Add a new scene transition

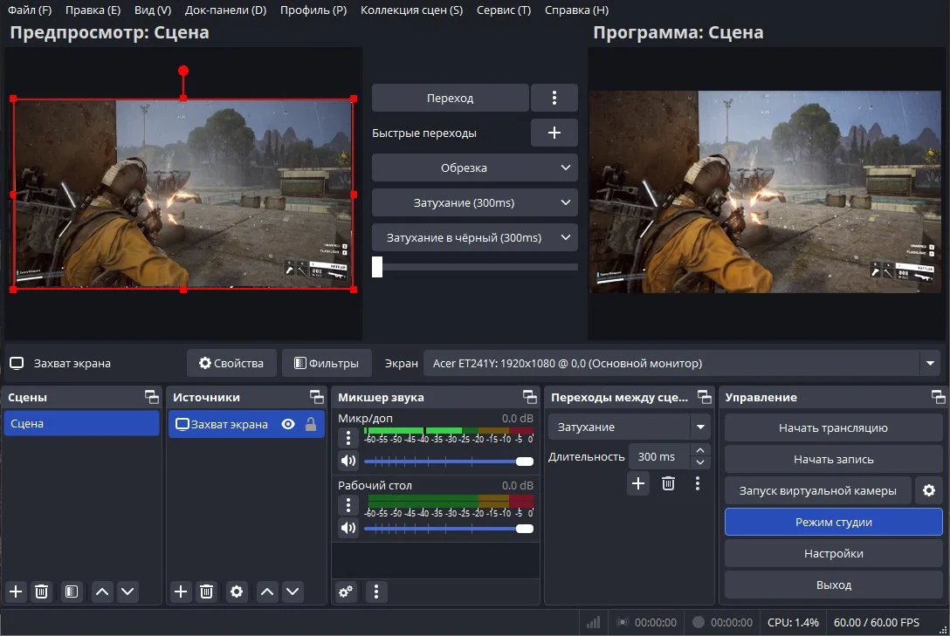click(x=638, y=483)
